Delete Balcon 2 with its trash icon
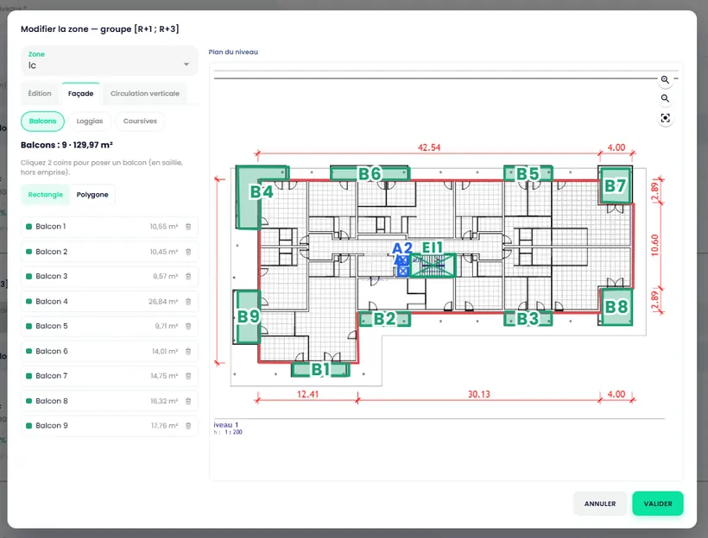 pos(188,252)
